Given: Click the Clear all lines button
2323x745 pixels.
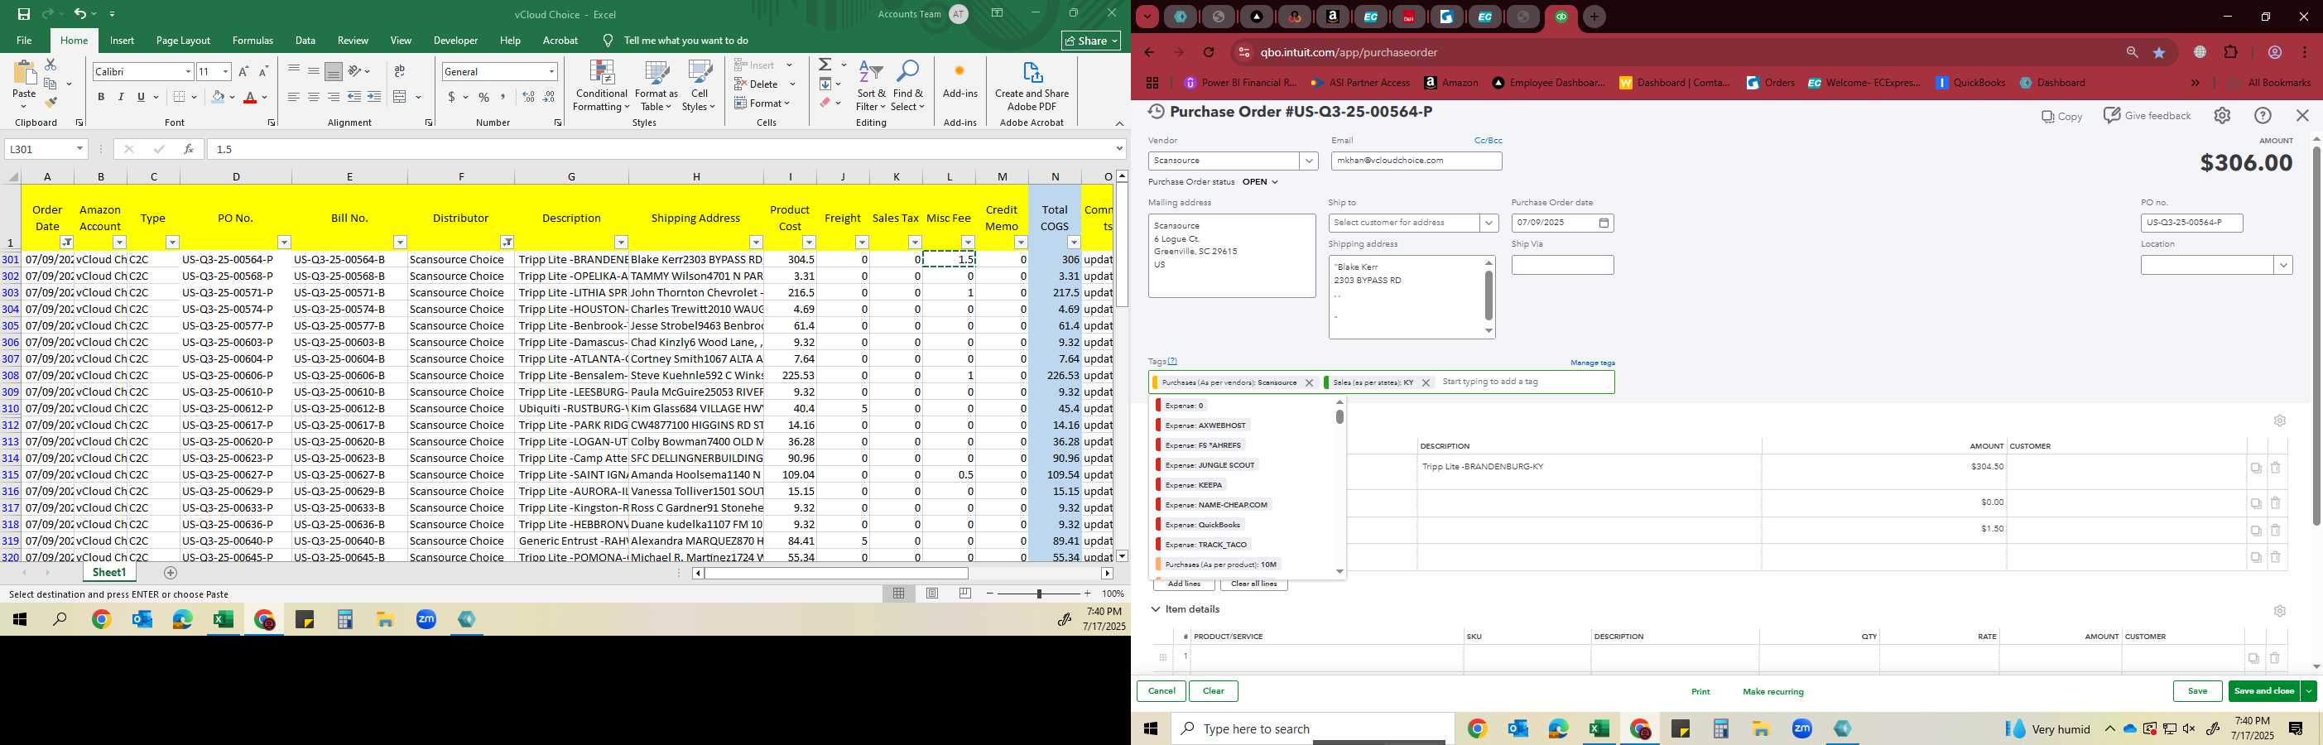Looking at the screenshot, I should pos(1253,584).
